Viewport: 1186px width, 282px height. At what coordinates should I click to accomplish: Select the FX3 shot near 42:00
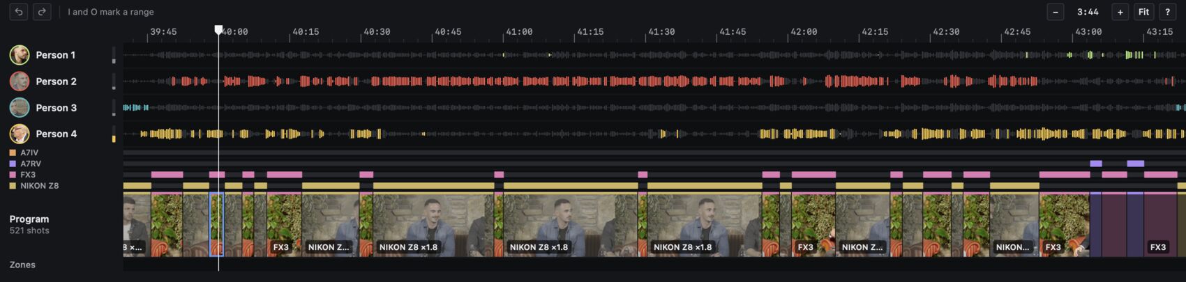813,224
